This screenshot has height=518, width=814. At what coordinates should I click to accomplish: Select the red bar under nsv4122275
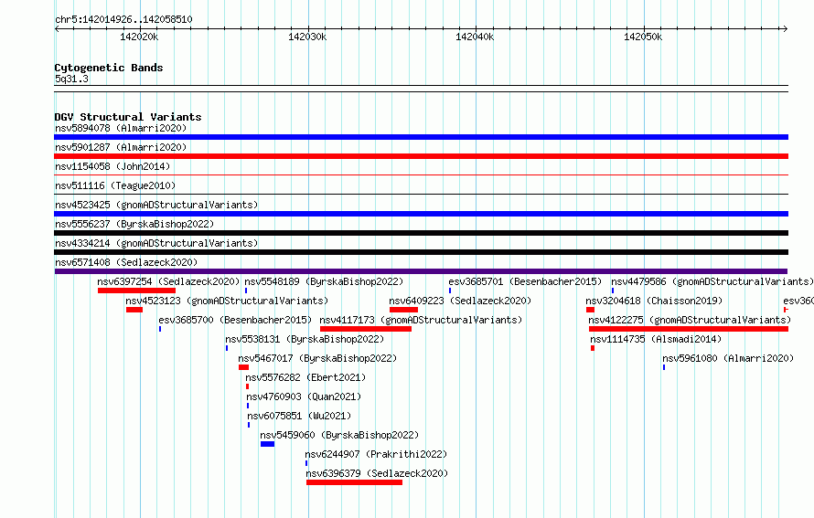click(689, 329)
